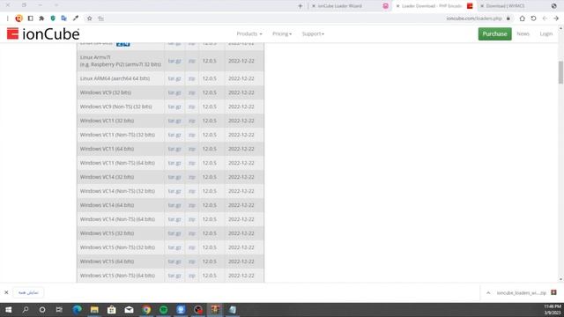Viewport: 564px width, 317px height.
Task: Download tar.gz for Windows VC9 (32 bits)
Action: pos(174,92)
